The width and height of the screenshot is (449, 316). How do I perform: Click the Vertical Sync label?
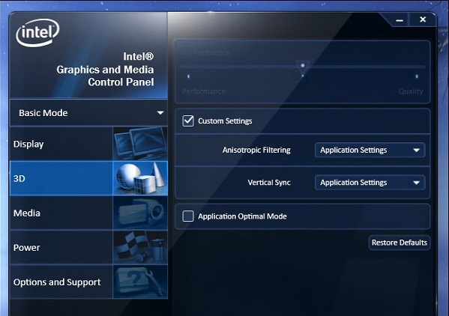(269, 183)
